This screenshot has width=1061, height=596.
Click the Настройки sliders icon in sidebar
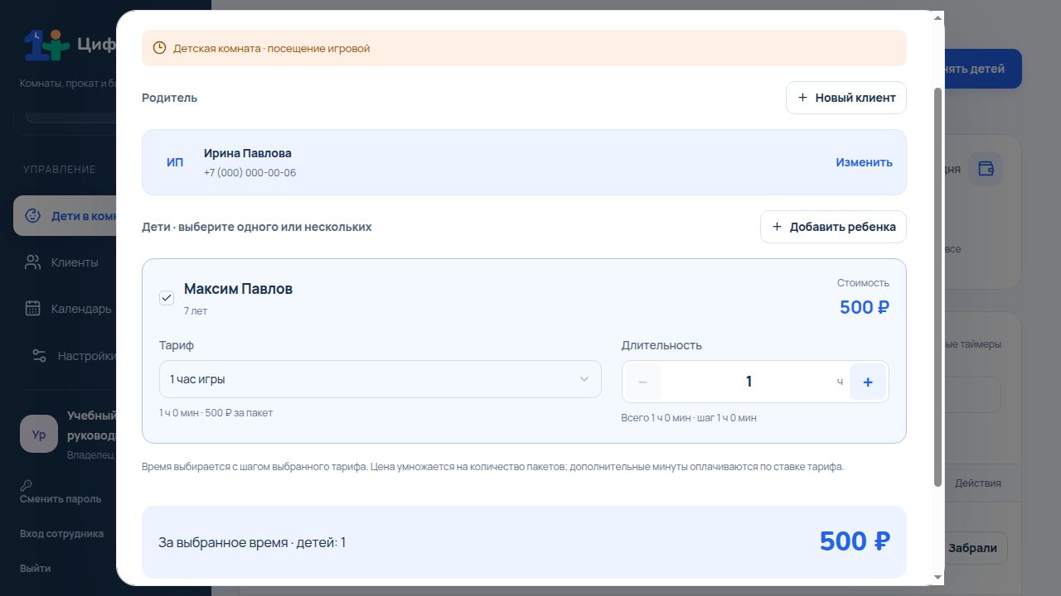39,356
